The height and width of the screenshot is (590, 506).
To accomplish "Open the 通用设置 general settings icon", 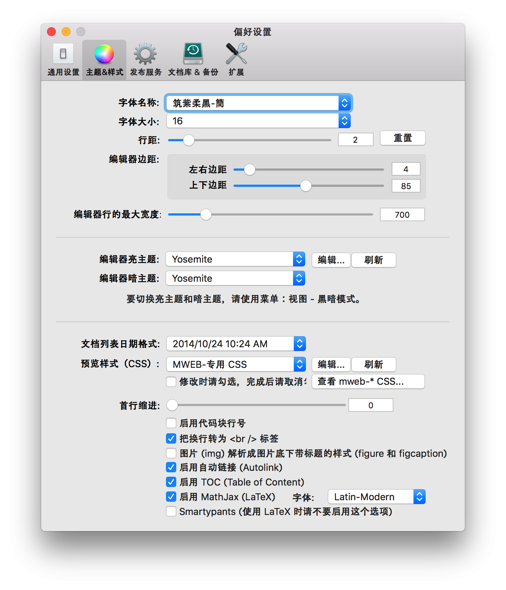I will click(x=63, y=54).
